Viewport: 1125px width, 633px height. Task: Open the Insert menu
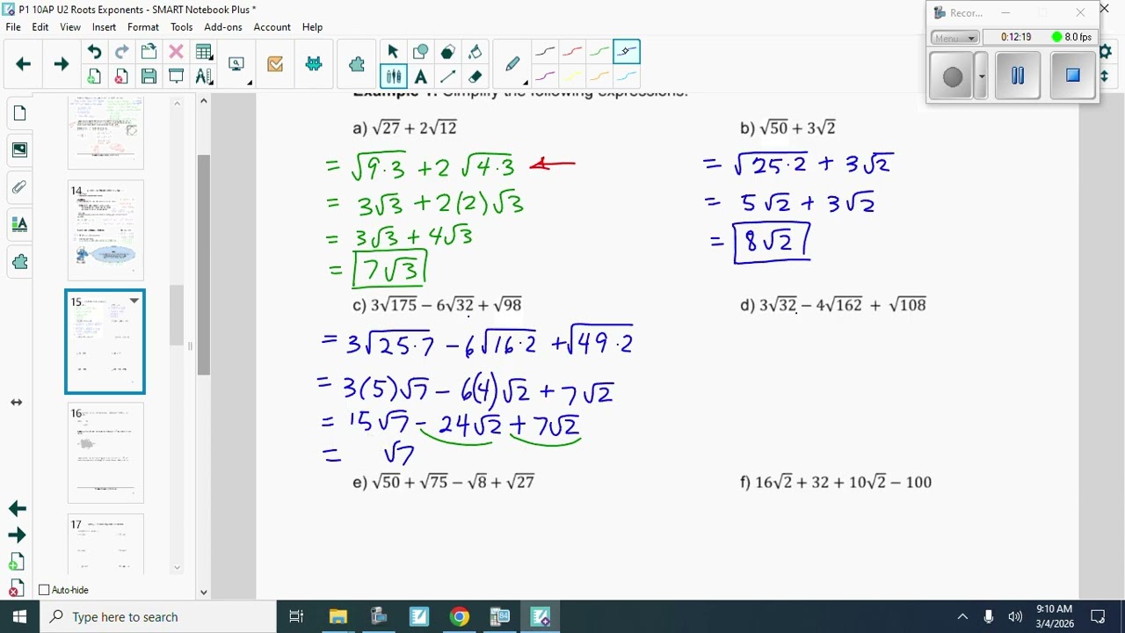104,27
